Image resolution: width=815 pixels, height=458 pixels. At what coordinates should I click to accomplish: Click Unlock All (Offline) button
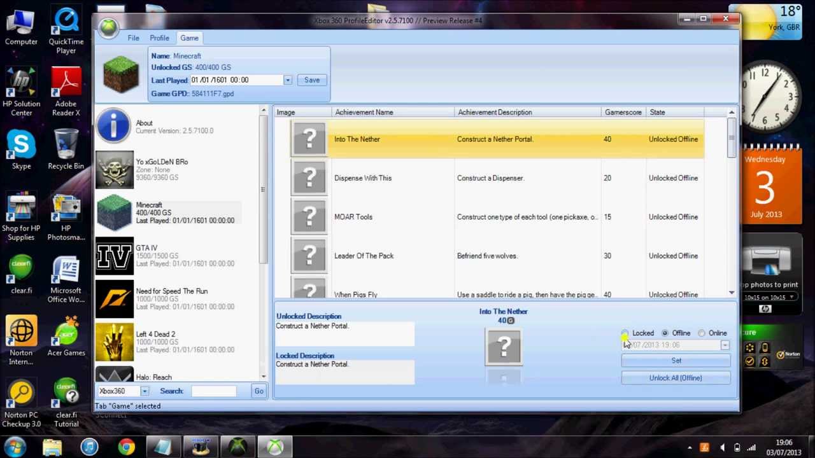click(x=676, y=378)
